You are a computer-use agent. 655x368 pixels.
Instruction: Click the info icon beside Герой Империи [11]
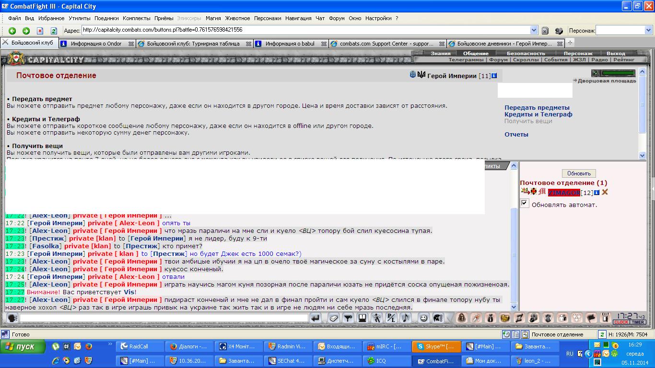pyautogui.click(x=494, y=76)
